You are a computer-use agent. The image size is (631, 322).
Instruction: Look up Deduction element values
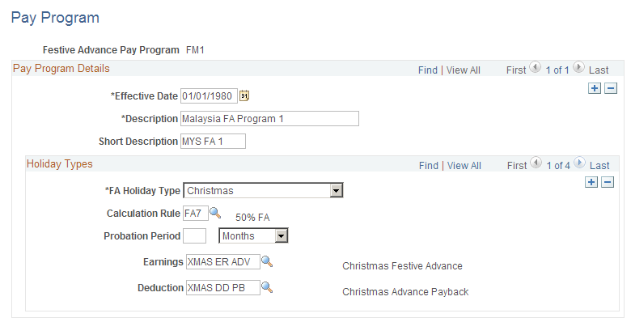coord(267,287)
